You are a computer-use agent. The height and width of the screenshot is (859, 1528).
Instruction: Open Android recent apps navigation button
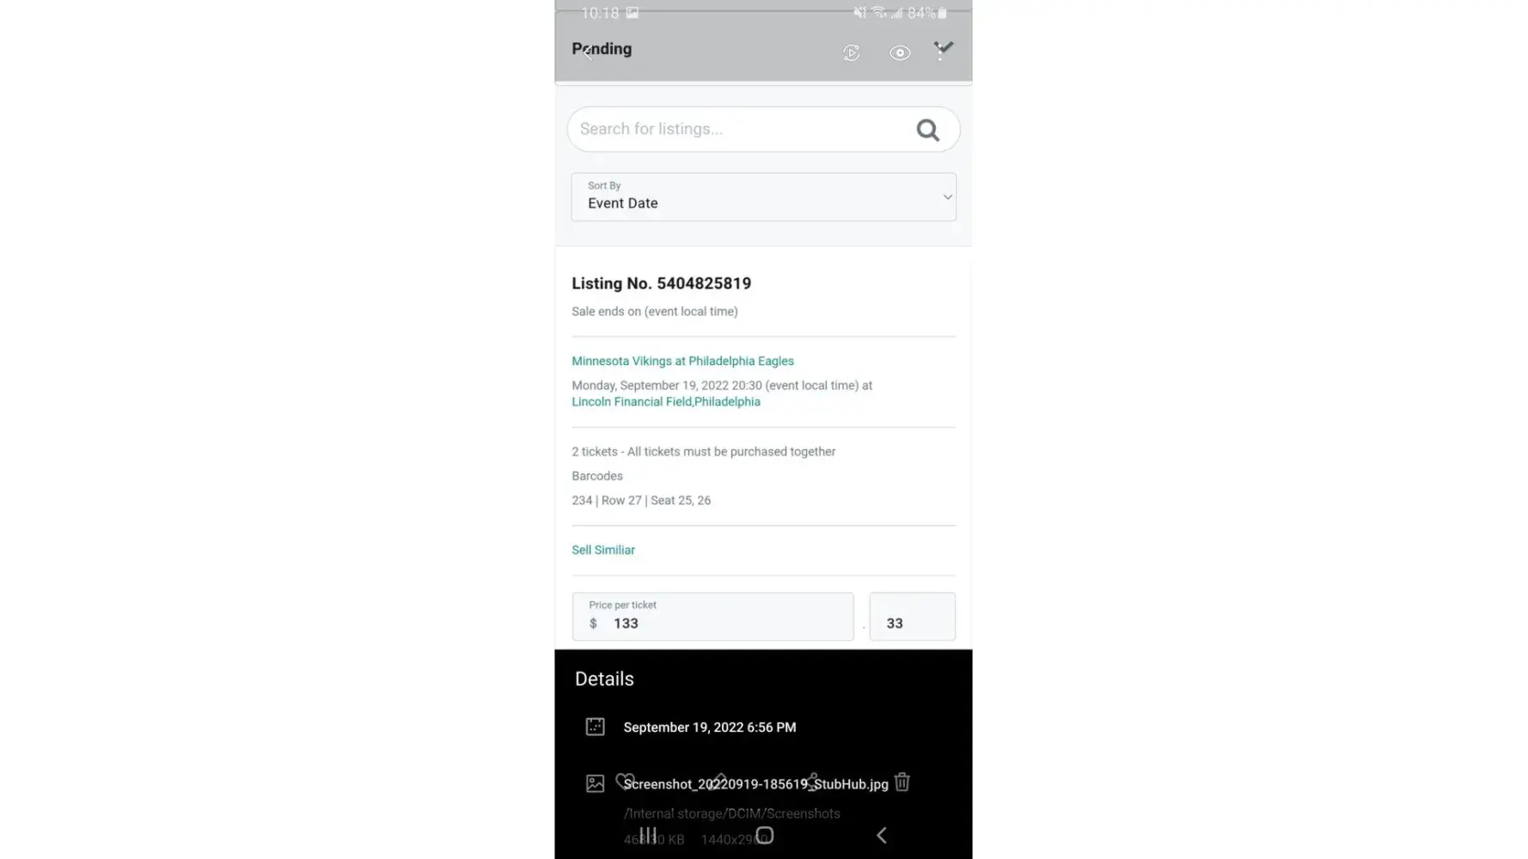coord(648,835)
